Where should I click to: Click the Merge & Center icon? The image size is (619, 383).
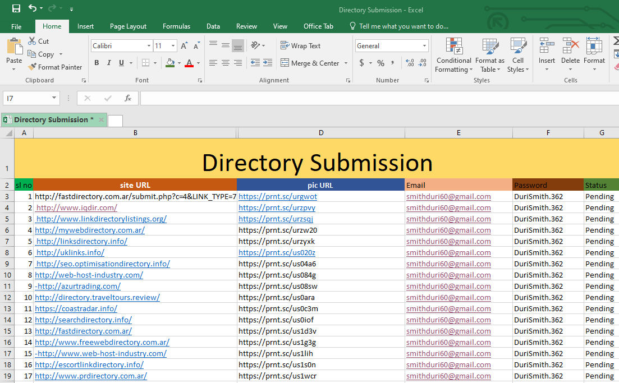tap(285, 63)
